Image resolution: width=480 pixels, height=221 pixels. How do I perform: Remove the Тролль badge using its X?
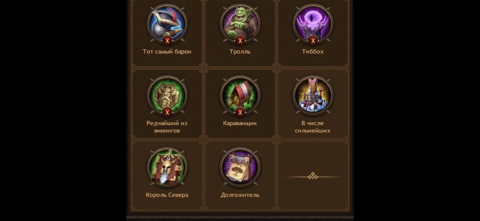coord(240,41)
